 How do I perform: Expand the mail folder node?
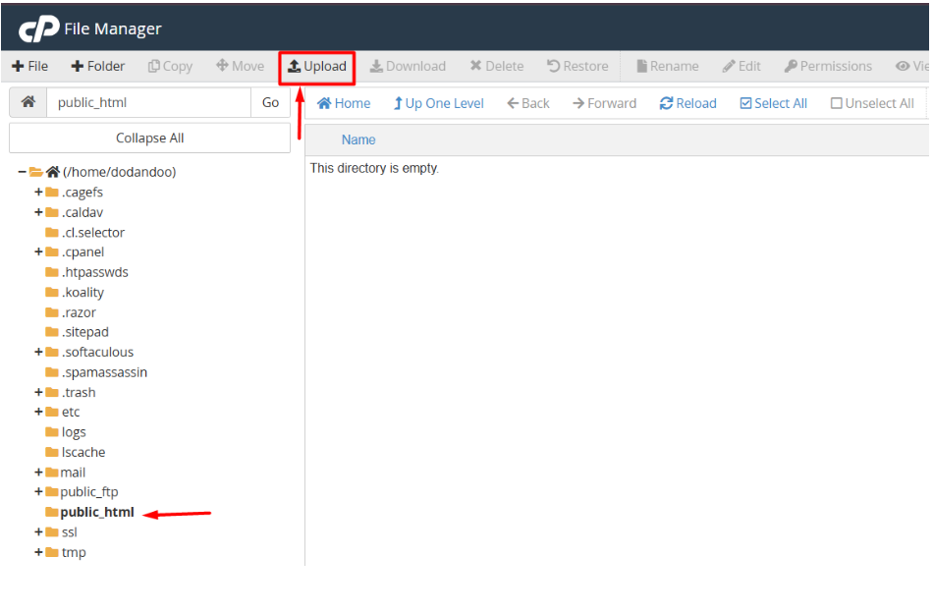coord(38,473)
